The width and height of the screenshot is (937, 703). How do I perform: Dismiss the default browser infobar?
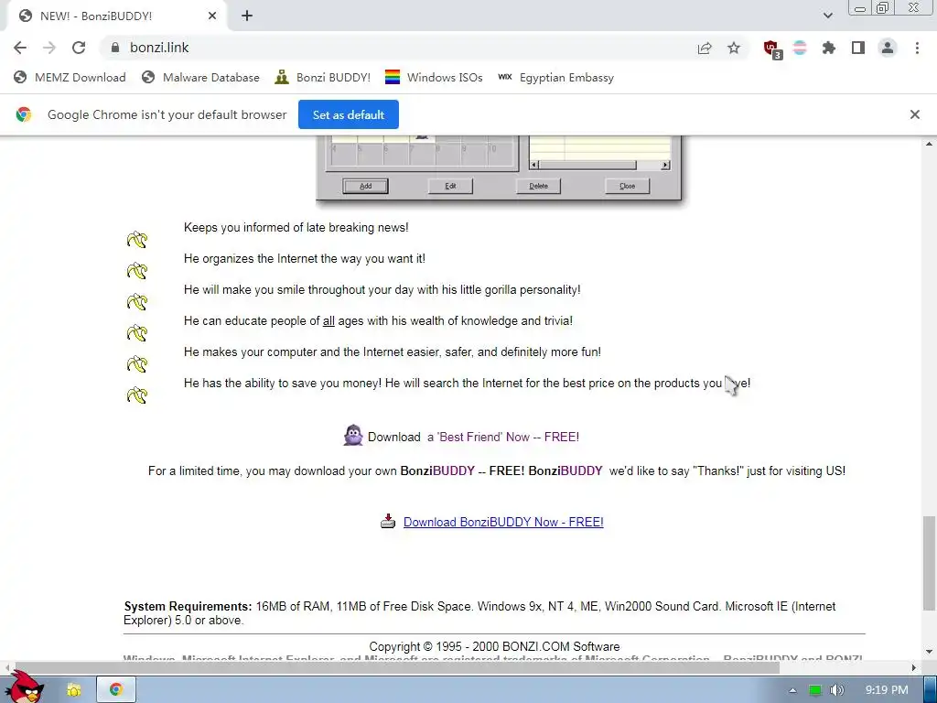[x=914, y=114]
